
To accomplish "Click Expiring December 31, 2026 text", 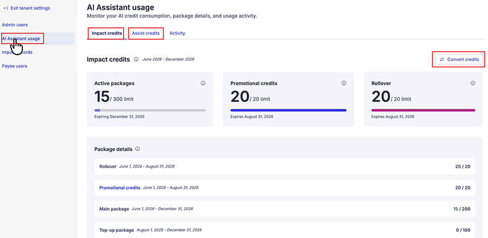I will [x=119, y=116].
